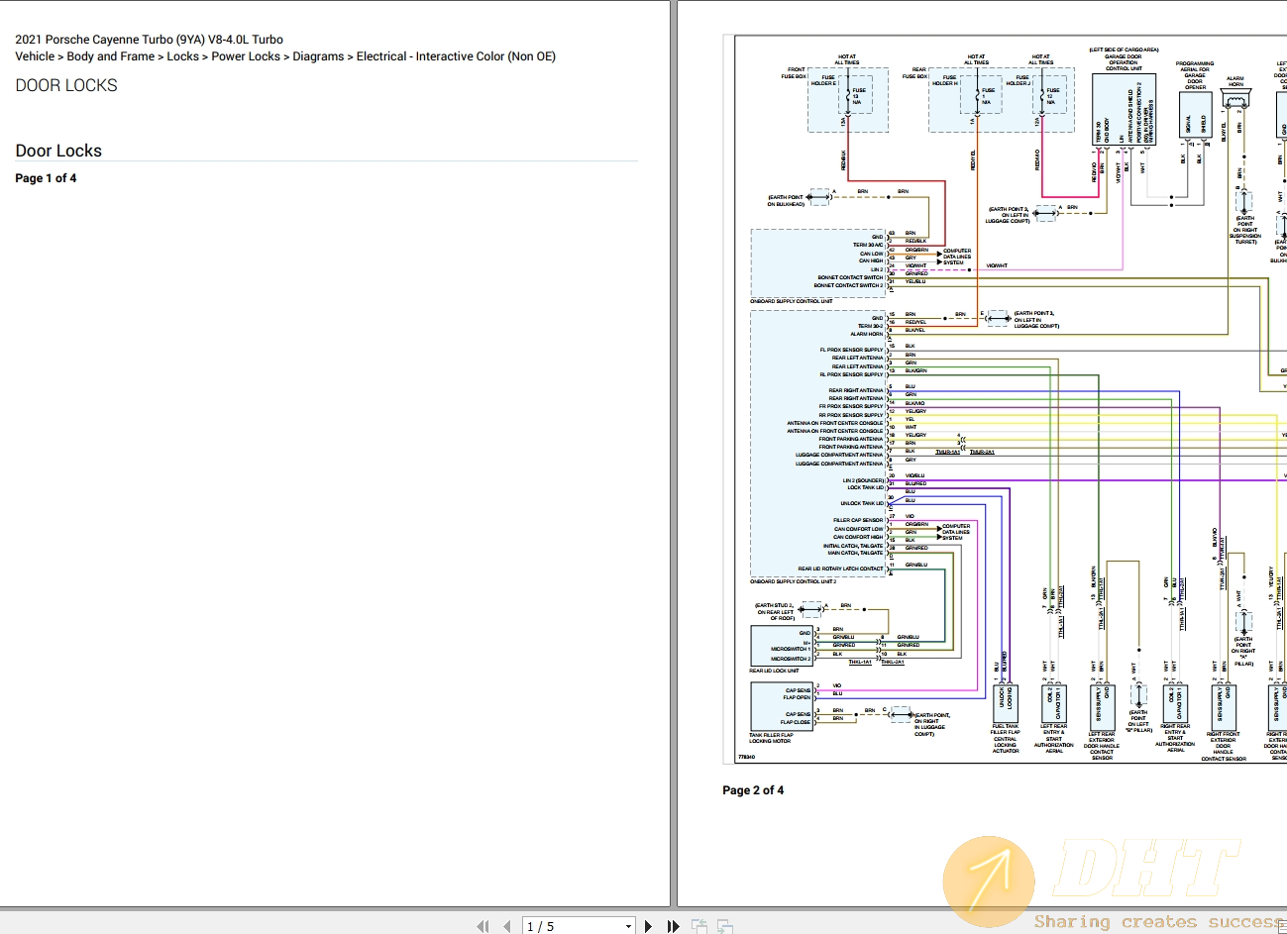
Task: Click the Page 1 of 4 label
Action: pos(46,178)
